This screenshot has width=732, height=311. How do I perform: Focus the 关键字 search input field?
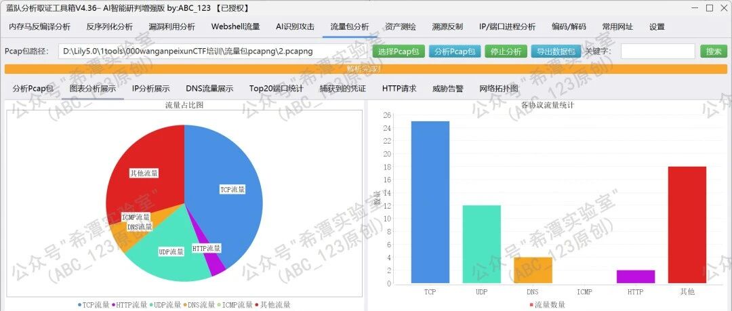tap(657, 51)
